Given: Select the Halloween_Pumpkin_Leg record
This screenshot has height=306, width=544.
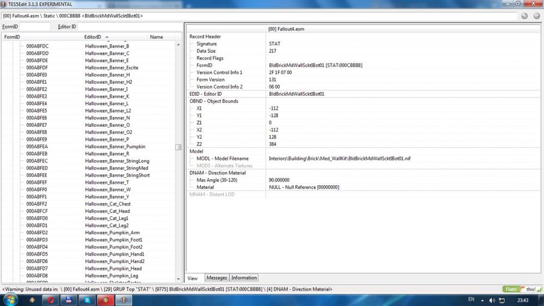Looking at the screenshot, I should pos(112,276).
